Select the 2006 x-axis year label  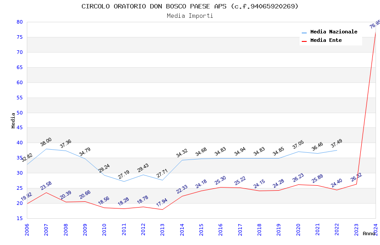[27, 229]
